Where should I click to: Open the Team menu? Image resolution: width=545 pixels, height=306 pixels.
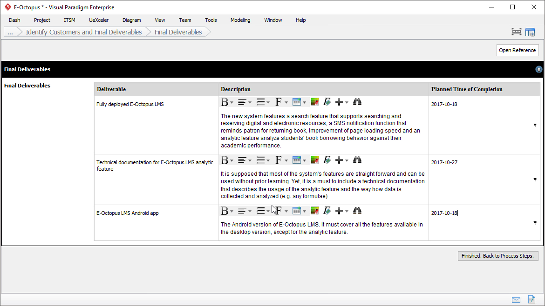pyautogui.click(x=185, y=20)
